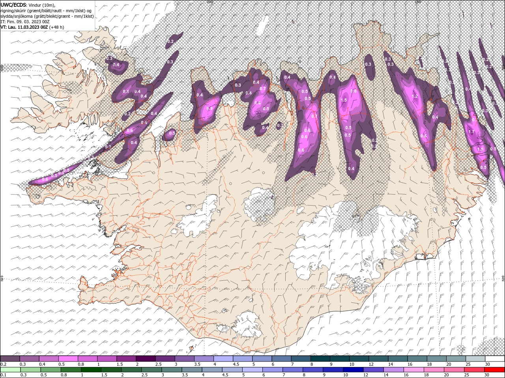Select the lavender 14 swatch in bottom legend
Image resolution: width=505 pixels, height=378 pixels.
(x=394, y=370)
